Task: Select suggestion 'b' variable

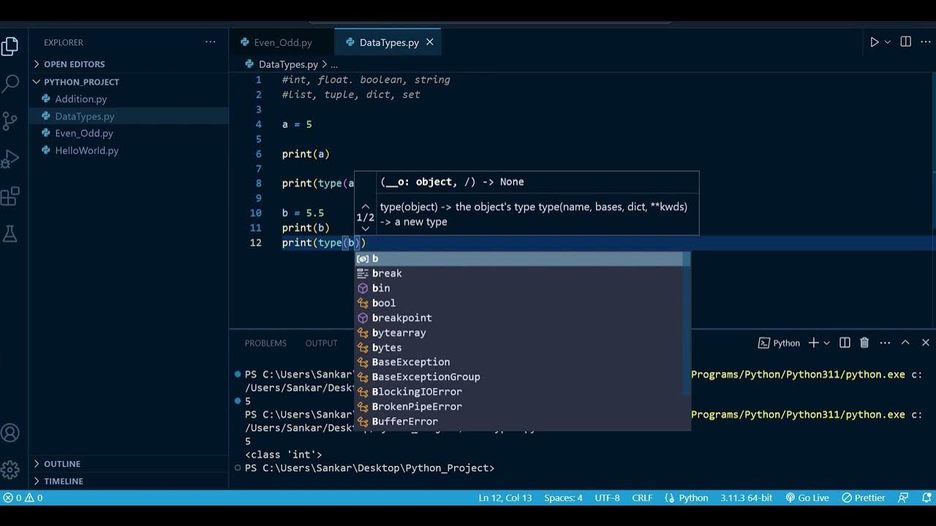Action: click(519, 259)
